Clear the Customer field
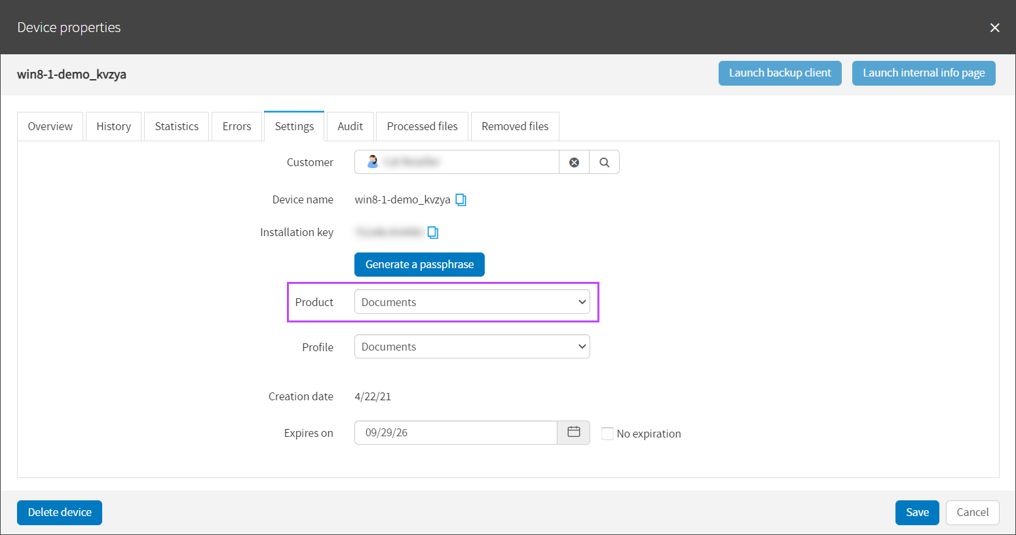 (574, 162)
